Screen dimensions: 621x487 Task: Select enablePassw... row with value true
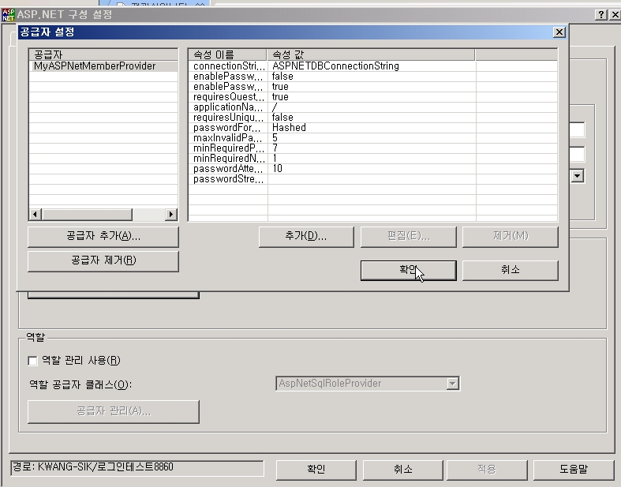click(372, 86)
